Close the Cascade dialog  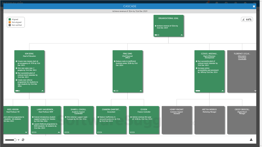(x=254, y=6)
